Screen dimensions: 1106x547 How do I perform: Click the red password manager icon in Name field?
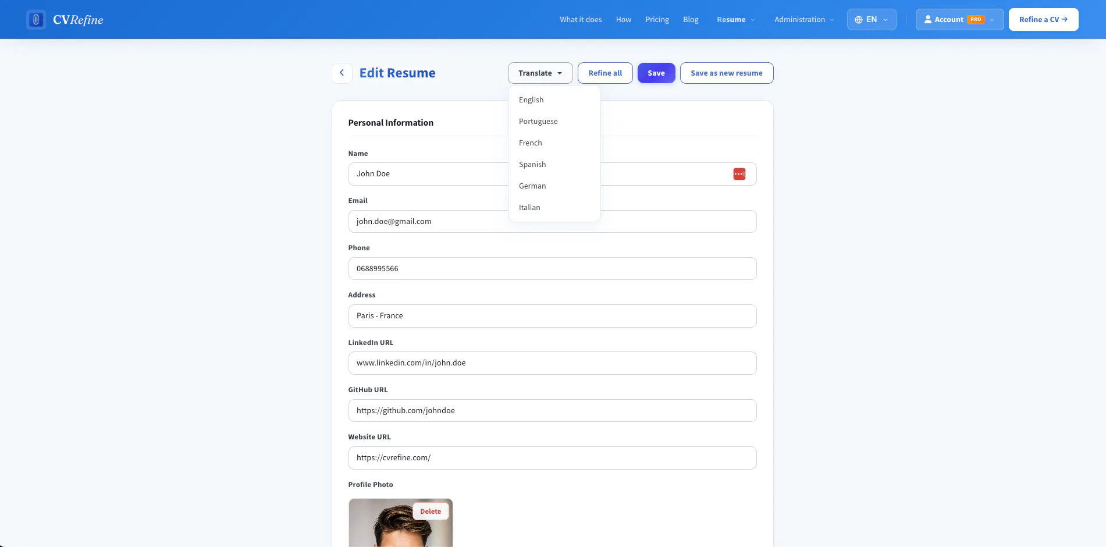[x=739, y=174]
